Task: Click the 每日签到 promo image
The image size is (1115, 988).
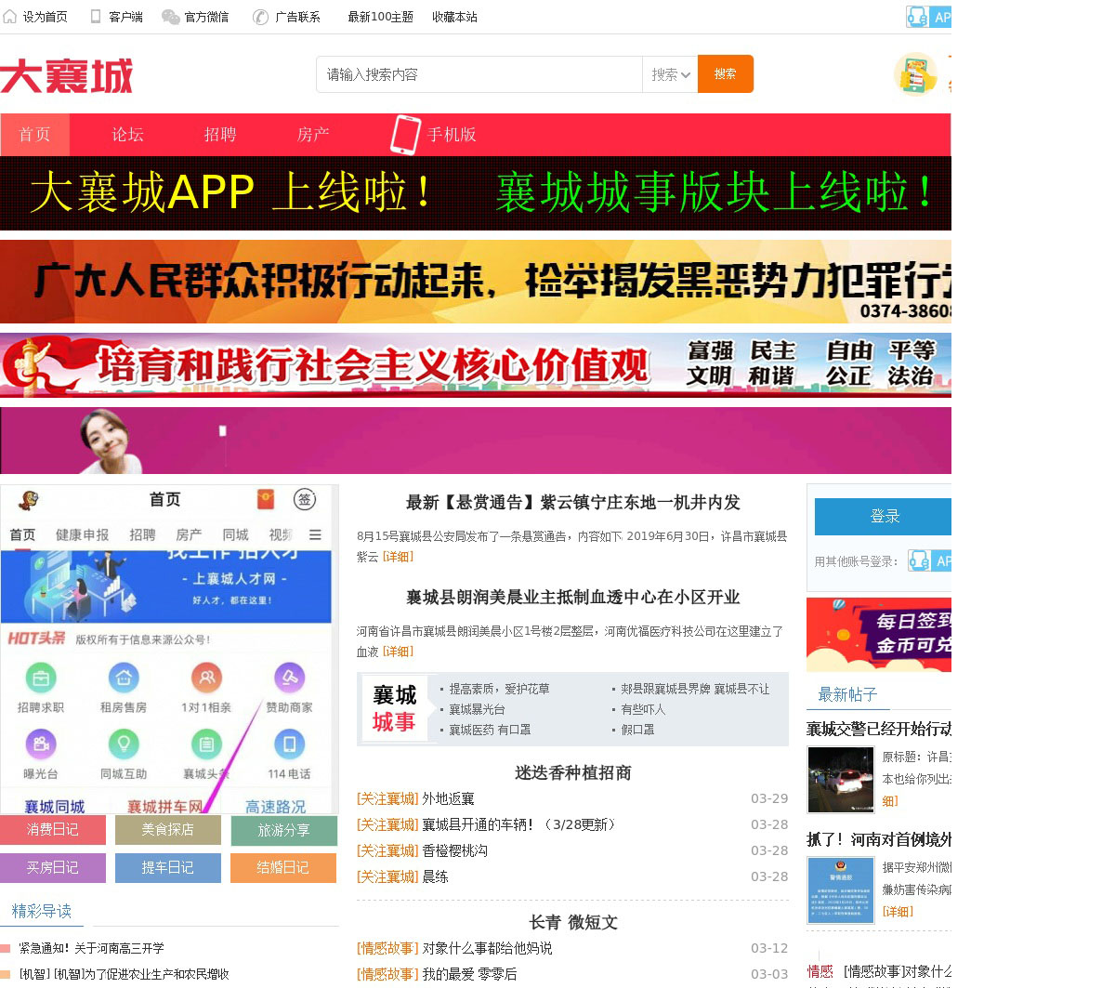Action: click(x=879, y=635)
